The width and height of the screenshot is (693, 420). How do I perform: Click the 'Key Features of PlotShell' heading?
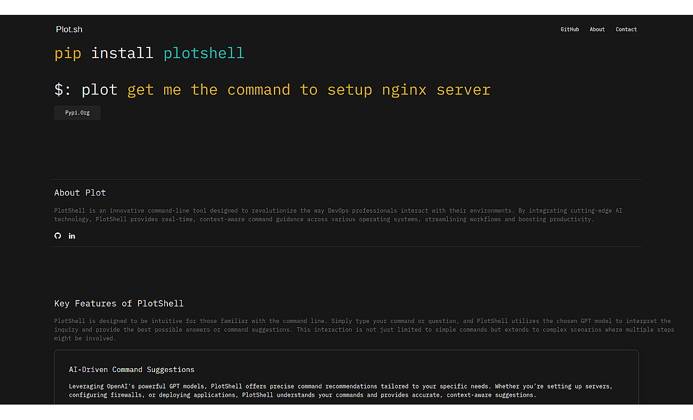click(x=119, y=303)
